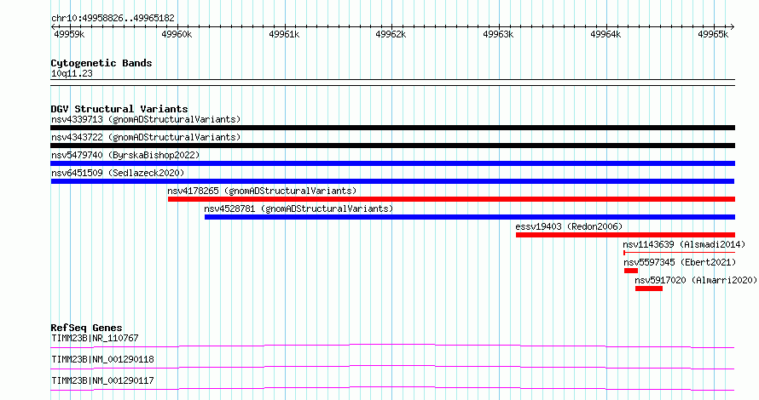Click the 10q11.23 band label

point(72,73)
